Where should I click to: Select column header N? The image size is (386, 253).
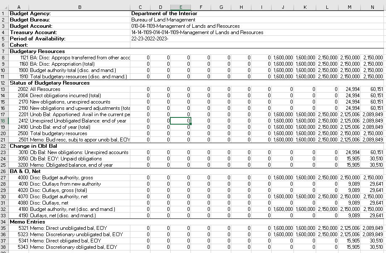[x=372, y=8]
